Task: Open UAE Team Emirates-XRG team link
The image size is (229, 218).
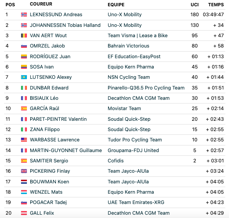Action: point(136,203)
